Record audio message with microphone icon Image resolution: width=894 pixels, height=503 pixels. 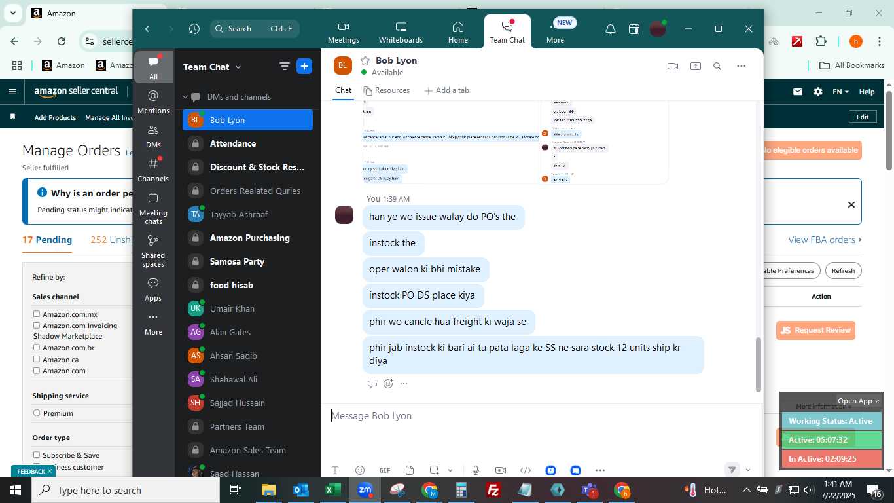pos(476,470)
